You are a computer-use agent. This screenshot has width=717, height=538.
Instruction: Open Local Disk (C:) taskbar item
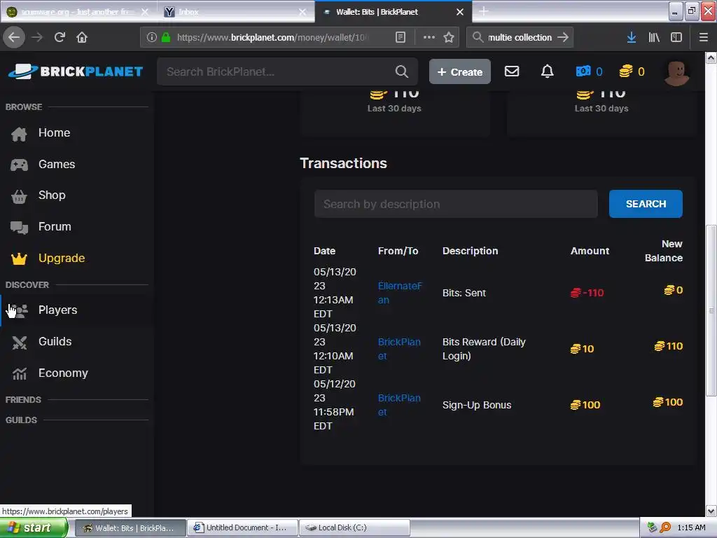(354, 528)
